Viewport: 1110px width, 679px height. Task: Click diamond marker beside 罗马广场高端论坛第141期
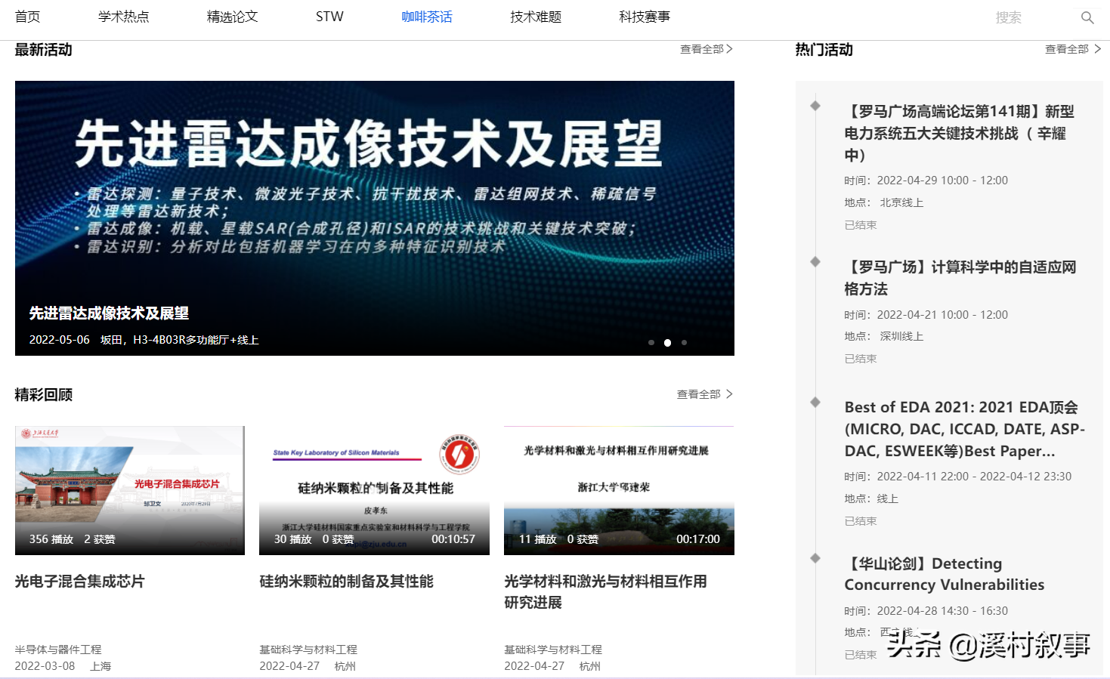[x=815, y=106]
